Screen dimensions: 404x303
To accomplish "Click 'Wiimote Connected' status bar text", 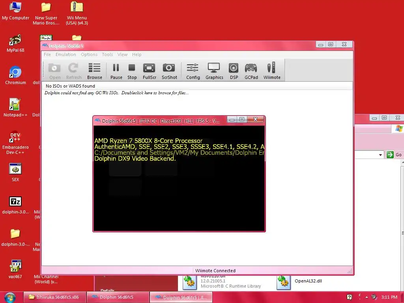I will click(215, 271).
